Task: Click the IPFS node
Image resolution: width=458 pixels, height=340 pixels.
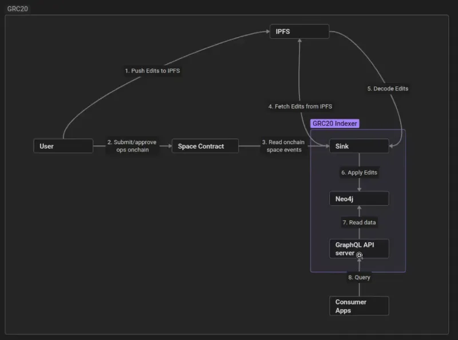Action: [299, 31]
